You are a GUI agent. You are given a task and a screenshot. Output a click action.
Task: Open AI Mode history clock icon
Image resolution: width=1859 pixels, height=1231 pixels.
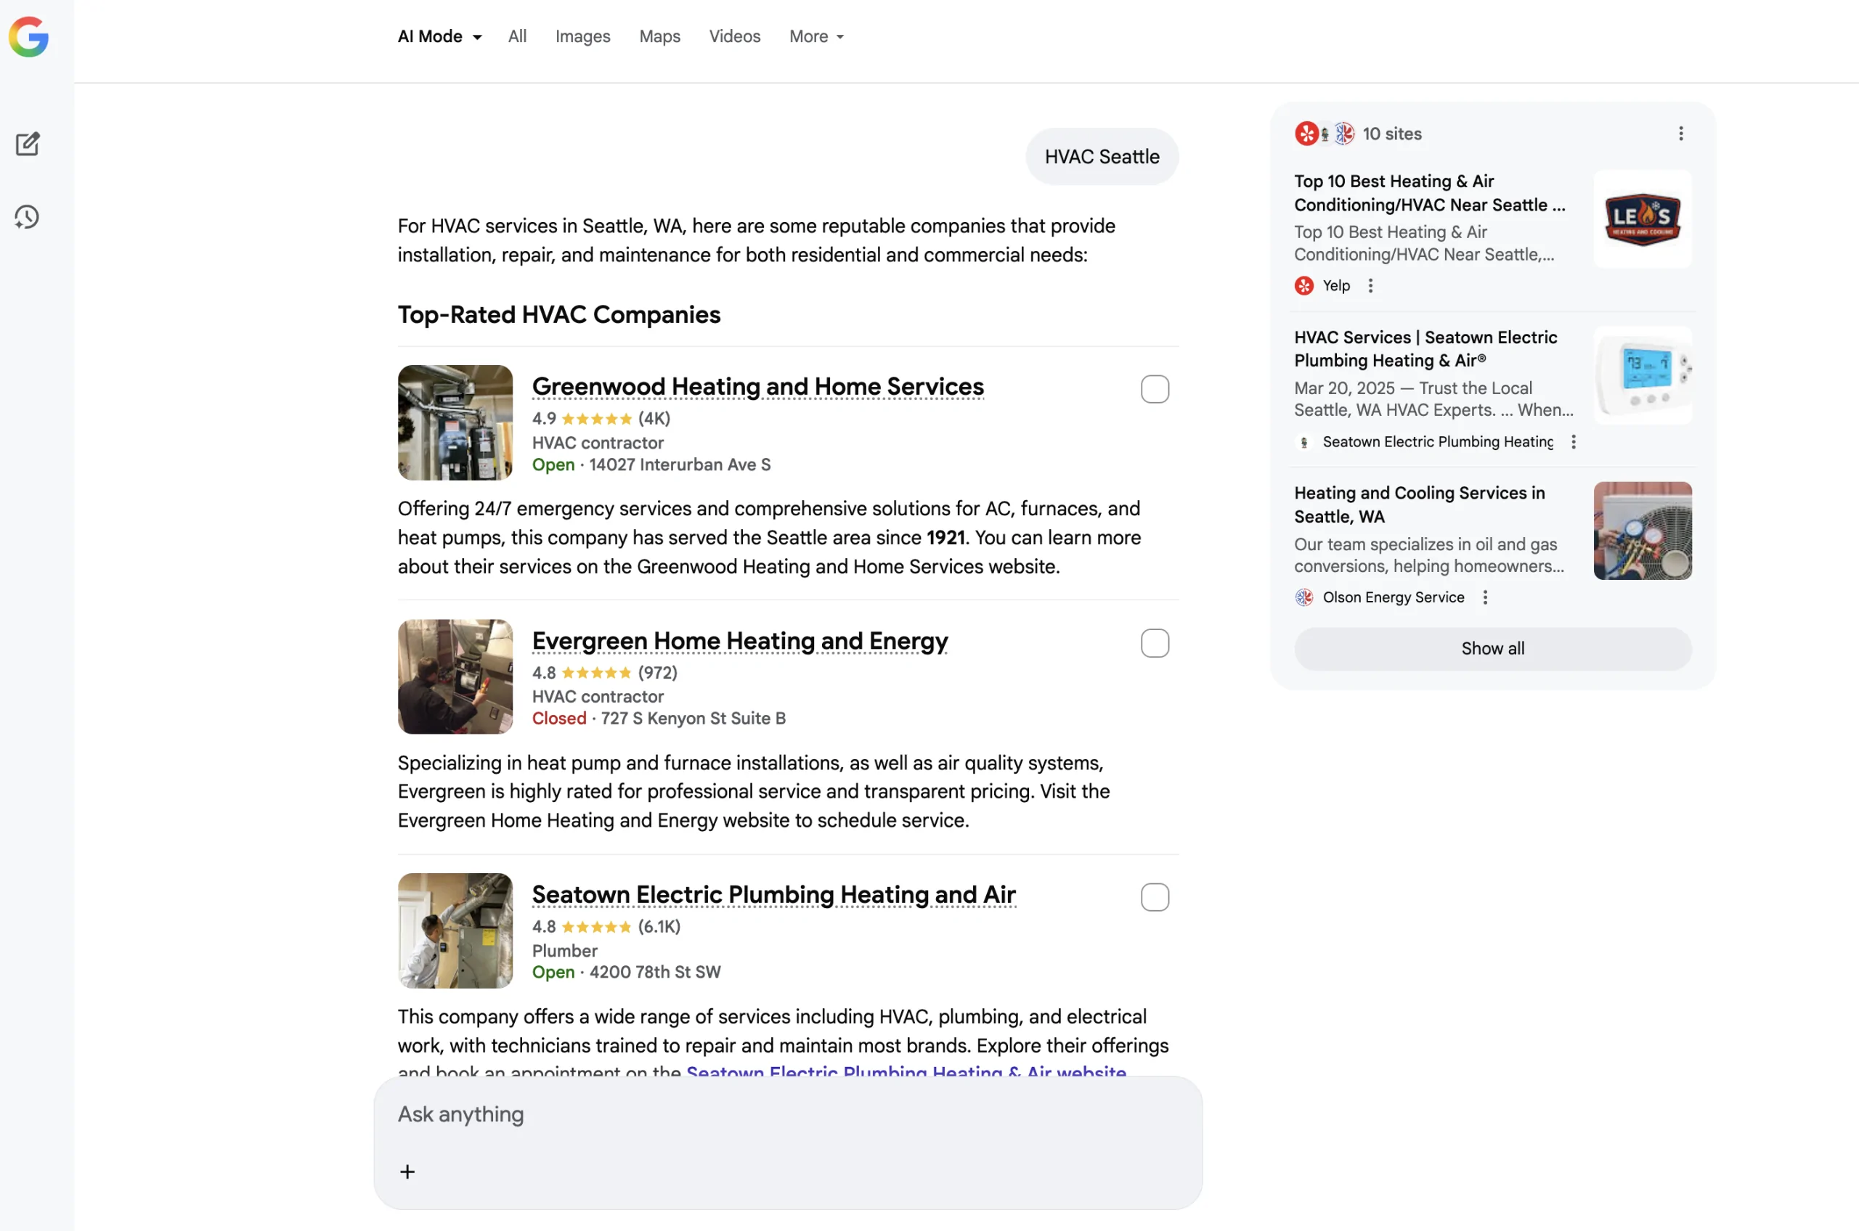[28, 217]
